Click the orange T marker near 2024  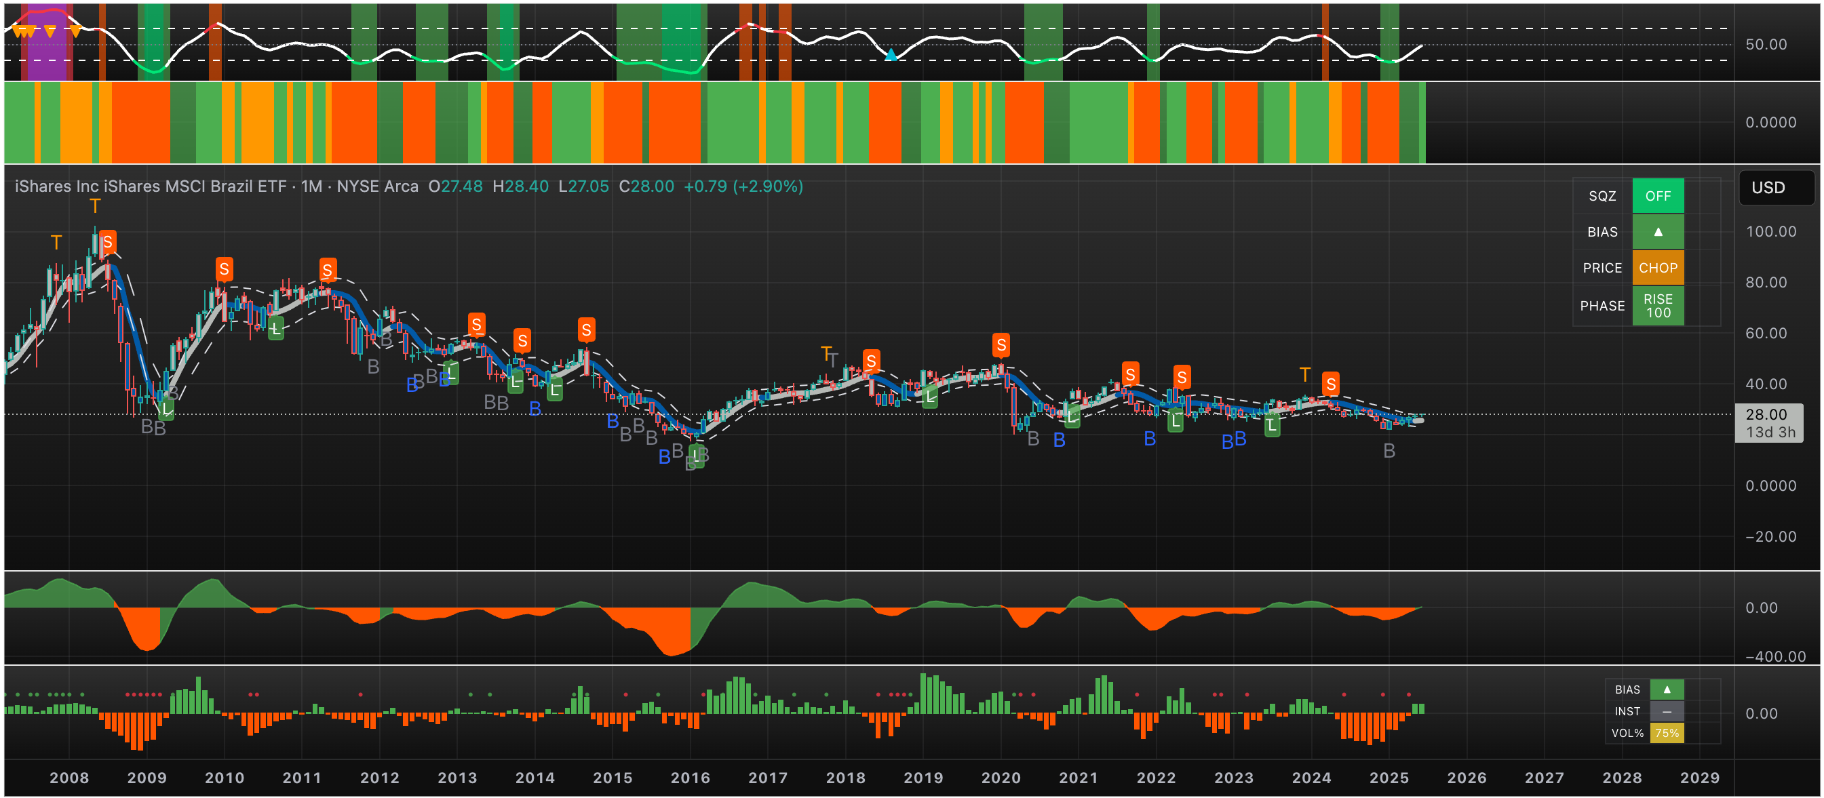click(1305, 374)
